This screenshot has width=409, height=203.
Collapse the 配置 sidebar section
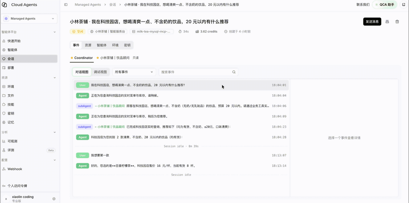(x=55, y=160)
